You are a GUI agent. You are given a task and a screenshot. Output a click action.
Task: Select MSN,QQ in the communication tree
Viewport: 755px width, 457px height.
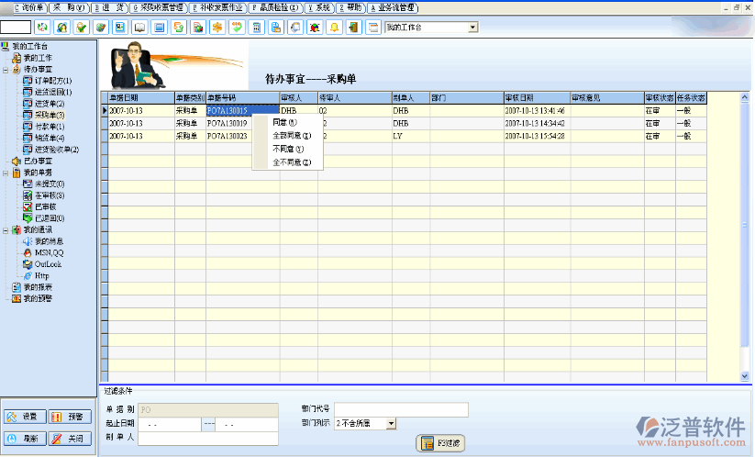pos(49,252)
